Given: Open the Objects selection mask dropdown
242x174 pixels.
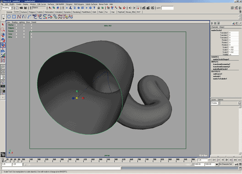Looking at the screenshot, I should (x=39, y=8).
